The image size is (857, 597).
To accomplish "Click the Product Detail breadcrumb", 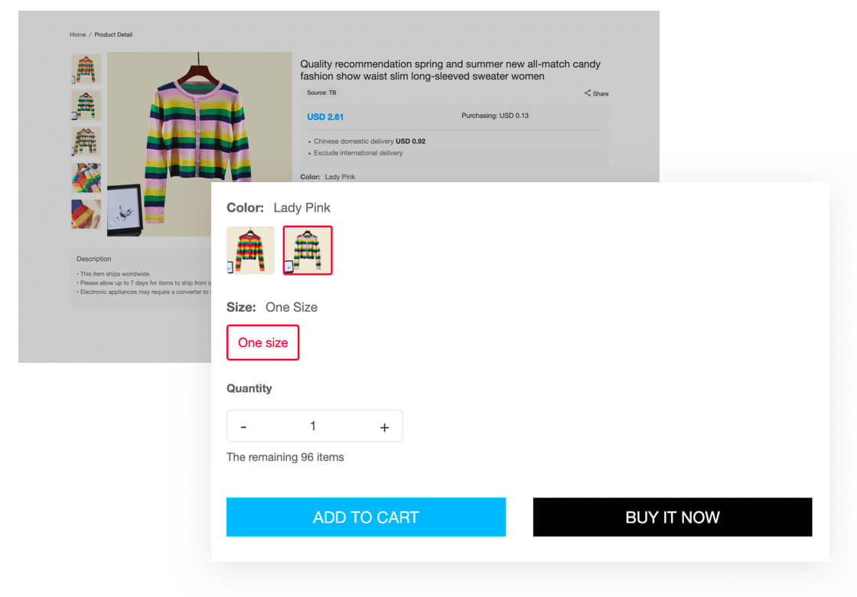I will pos(113,34).
